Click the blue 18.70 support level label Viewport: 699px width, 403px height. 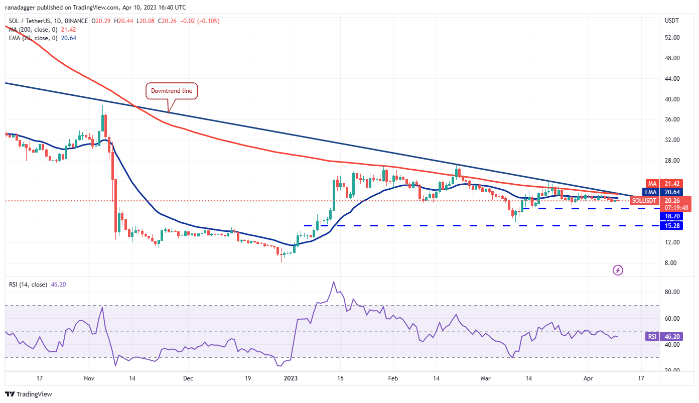(672, 216)
